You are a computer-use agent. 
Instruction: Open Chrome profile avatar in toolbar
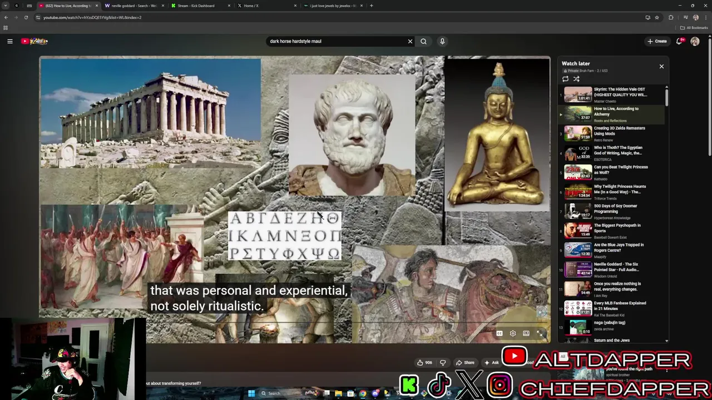pos(695,17)
